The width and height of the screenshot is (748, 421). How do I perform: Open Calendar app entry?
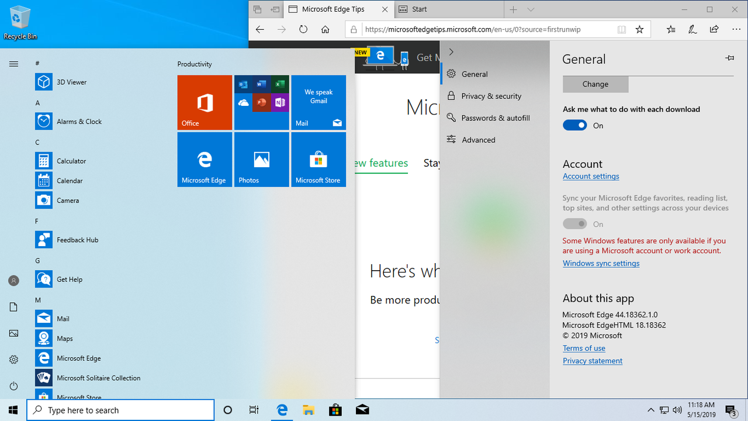[x=88, y=181]
